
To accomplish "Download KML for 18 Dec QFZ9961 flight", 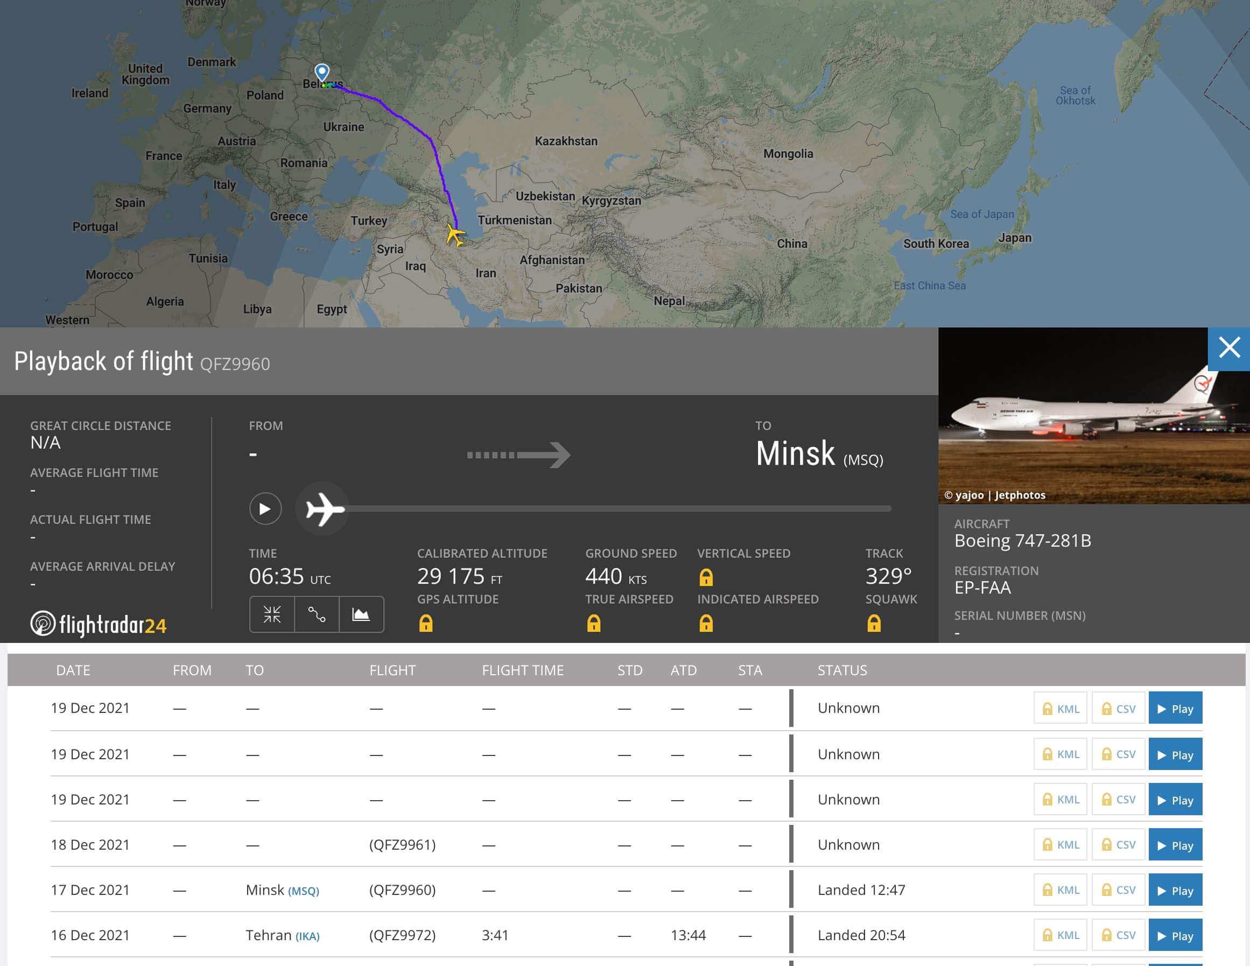I will coord(1060,845).
